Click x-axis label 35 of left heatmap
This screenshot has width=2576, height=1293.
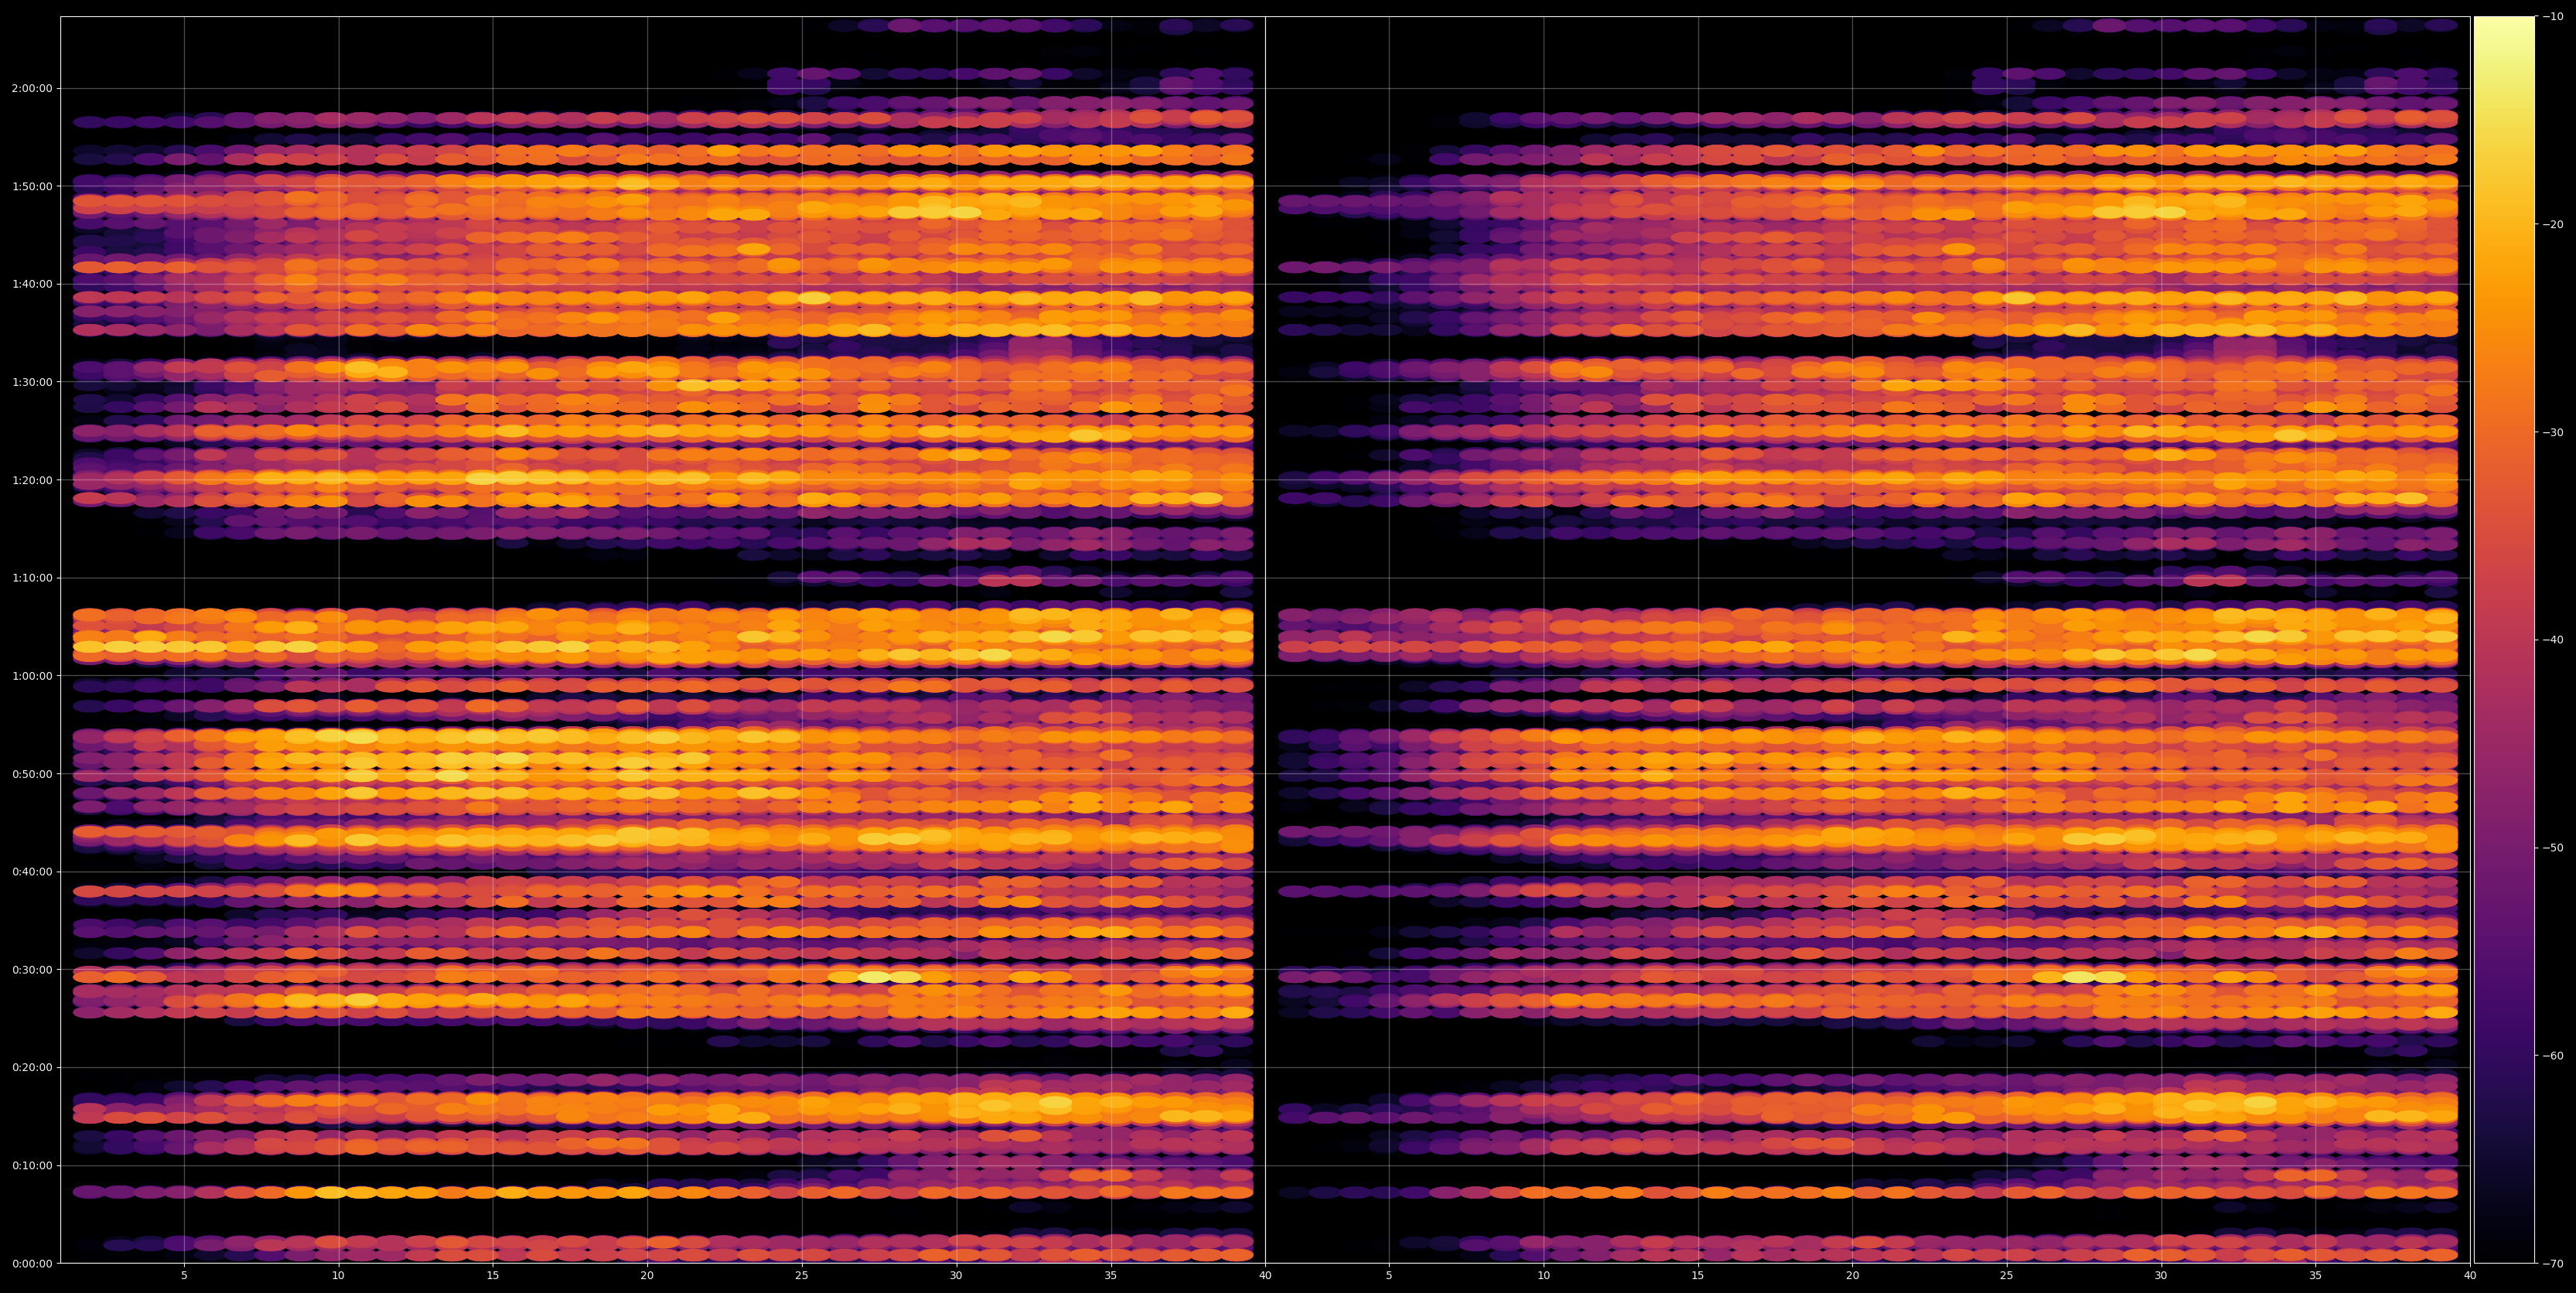1111,1276
